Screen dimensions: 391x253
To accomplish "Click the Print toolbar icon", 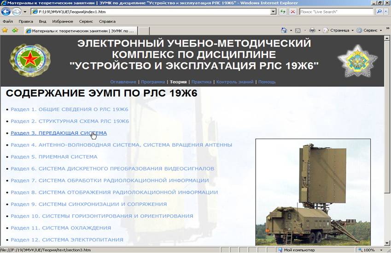I will (x=312, y=30).
